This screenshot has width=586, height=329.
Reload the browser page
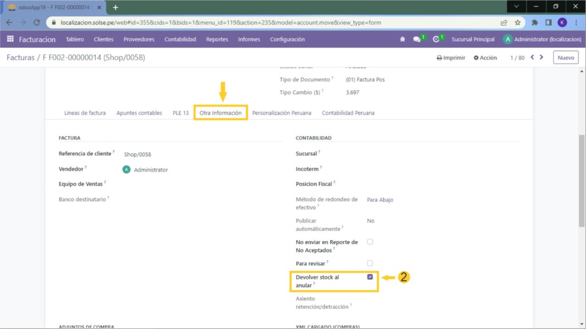point(36,23)
